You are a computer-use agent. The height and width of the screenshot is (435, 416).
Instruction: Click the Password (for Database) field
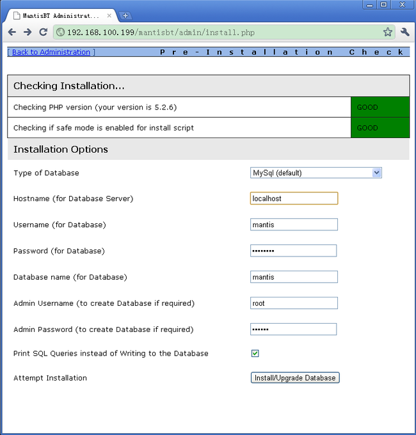(293, 251)
